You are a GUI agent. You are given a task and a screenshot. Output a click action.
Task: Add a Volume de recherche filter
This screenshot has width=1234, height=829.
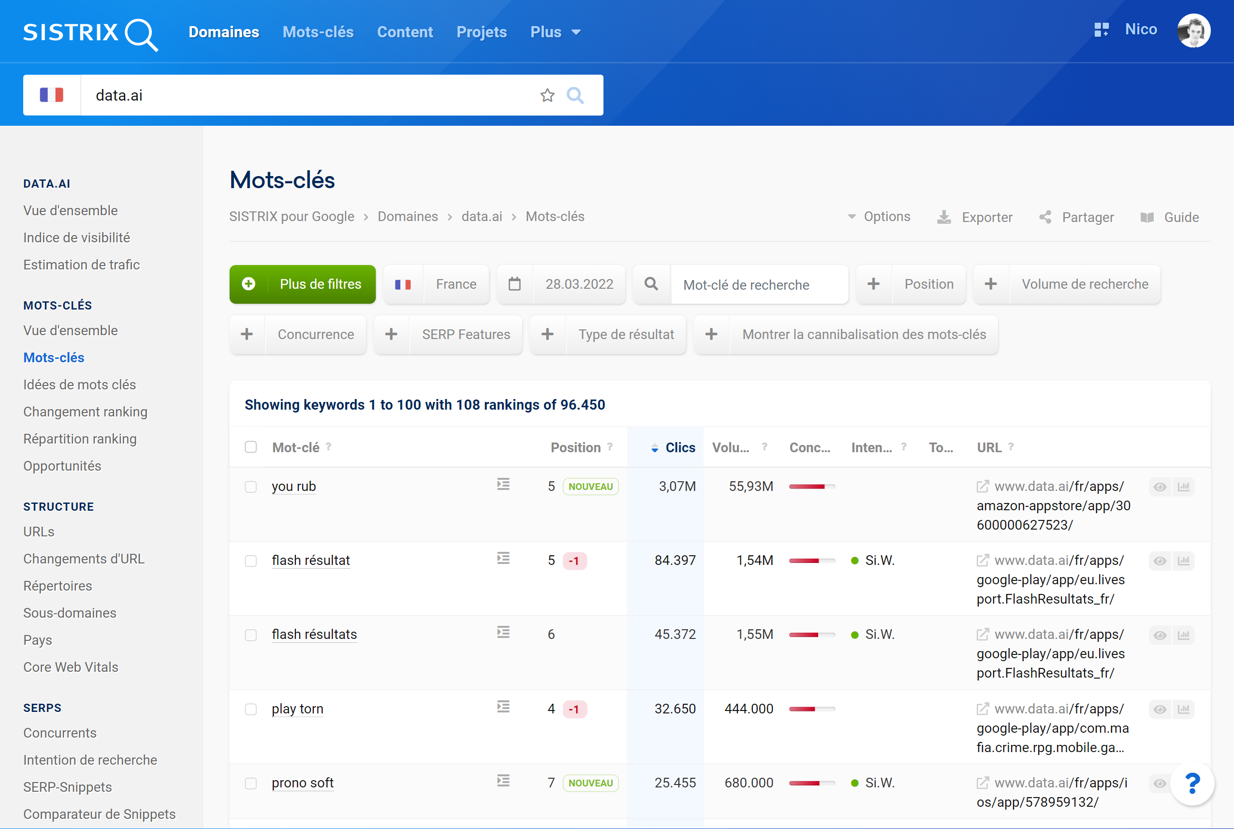1067,284
